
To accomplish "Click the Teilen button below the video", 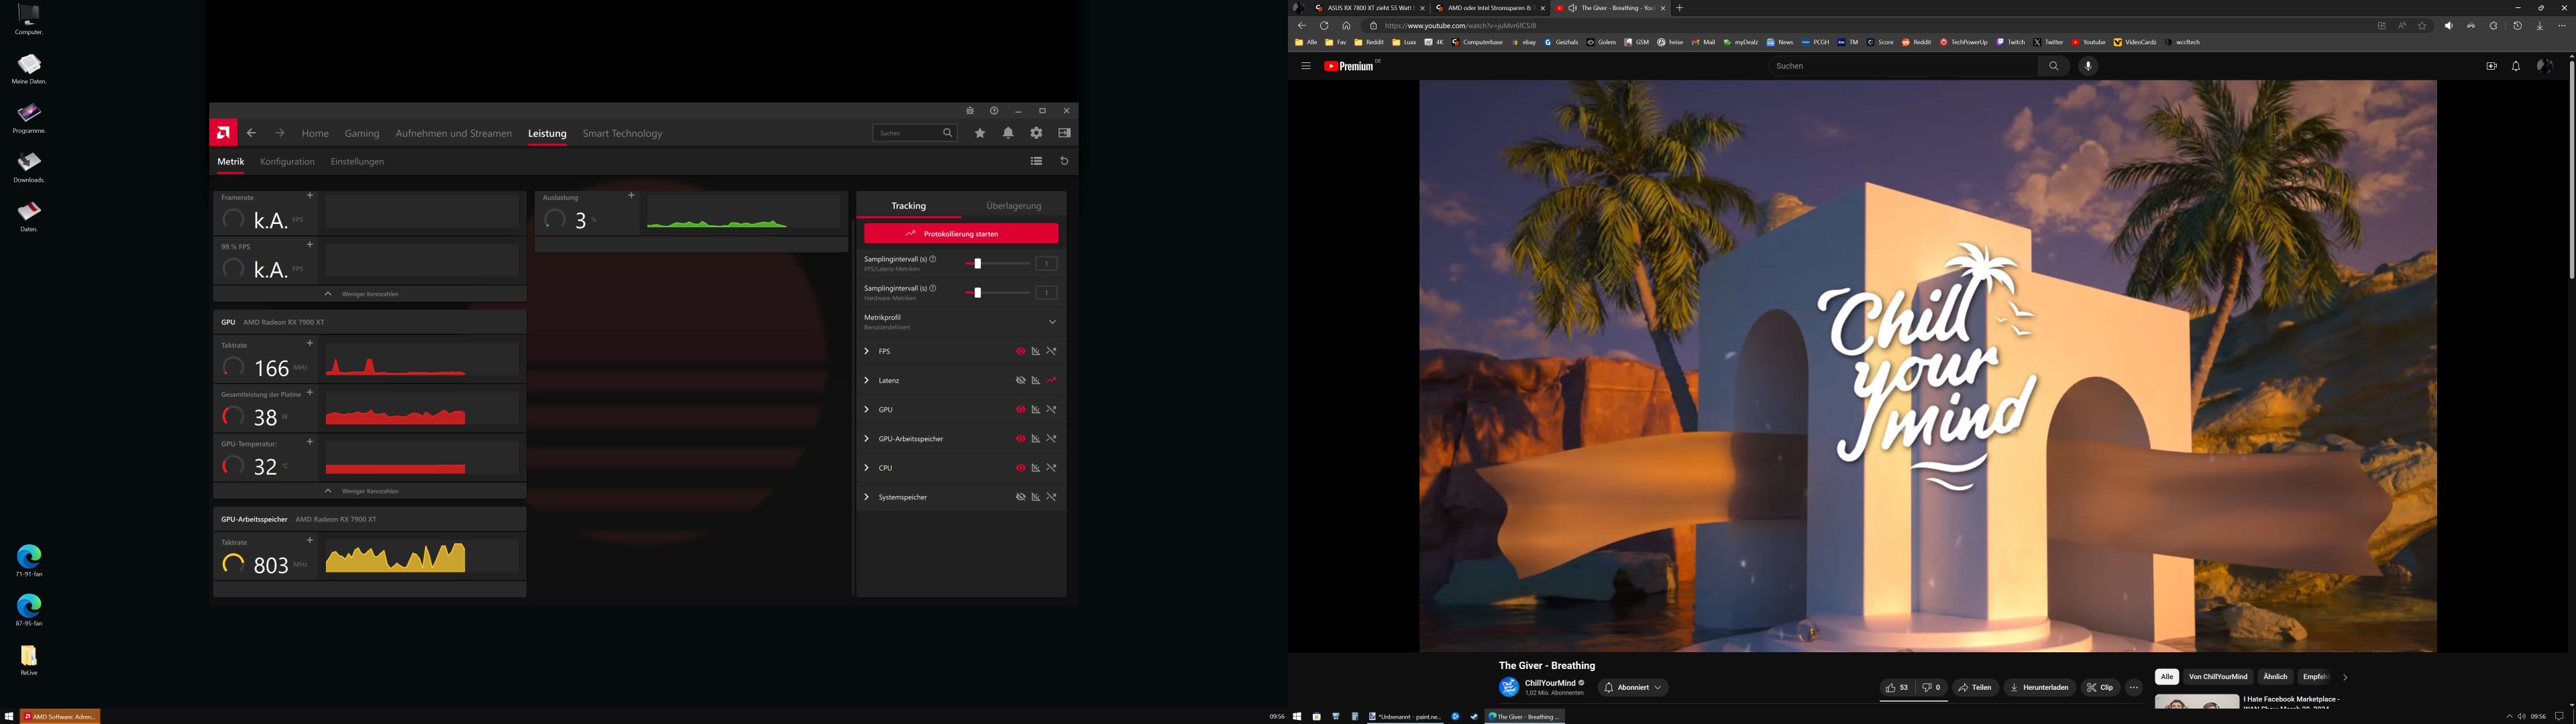I will pyautogui.click(x=1975, y=688).
